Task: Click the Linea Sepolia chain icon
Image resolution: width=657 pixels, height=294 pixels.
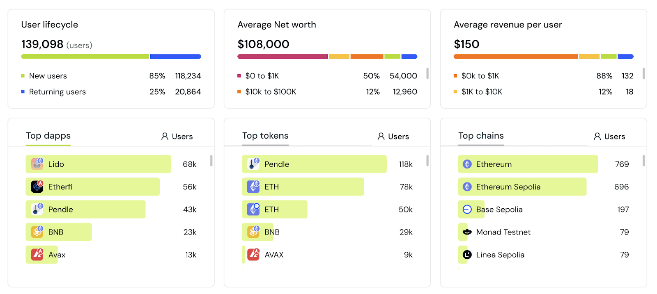Action: click(x=467, y=255)
